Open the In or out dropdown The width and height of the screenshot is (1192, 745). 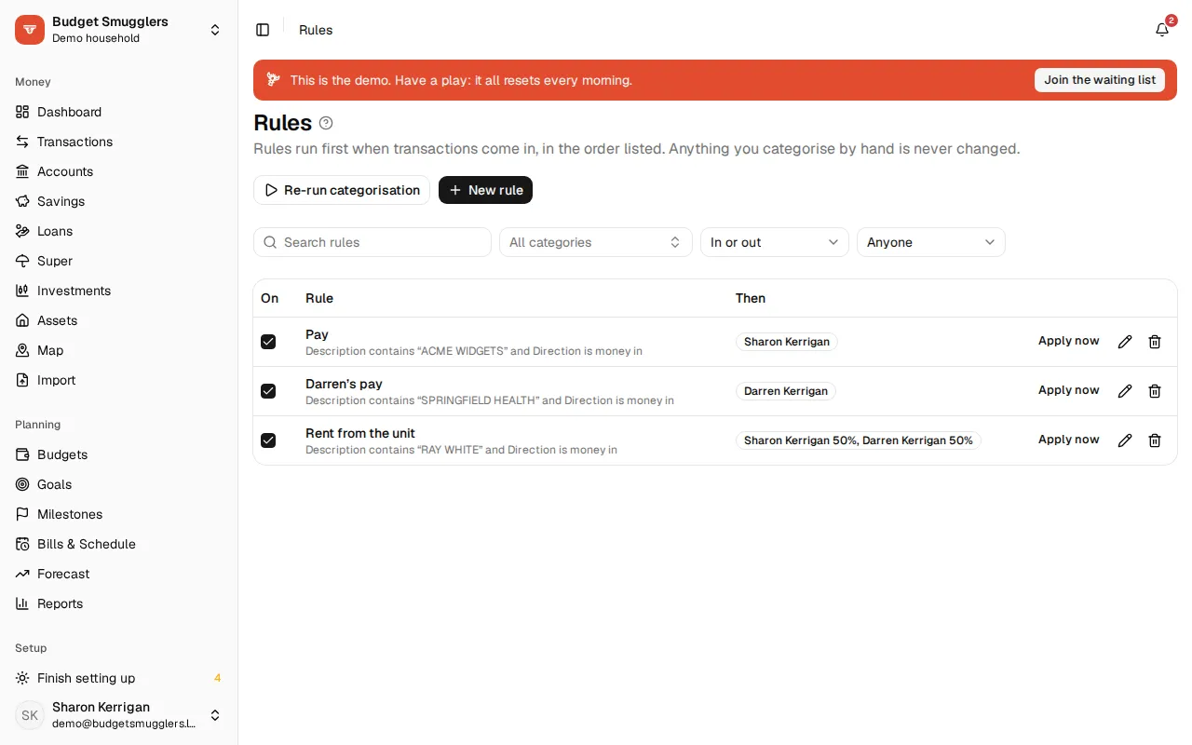click(775, 242)
